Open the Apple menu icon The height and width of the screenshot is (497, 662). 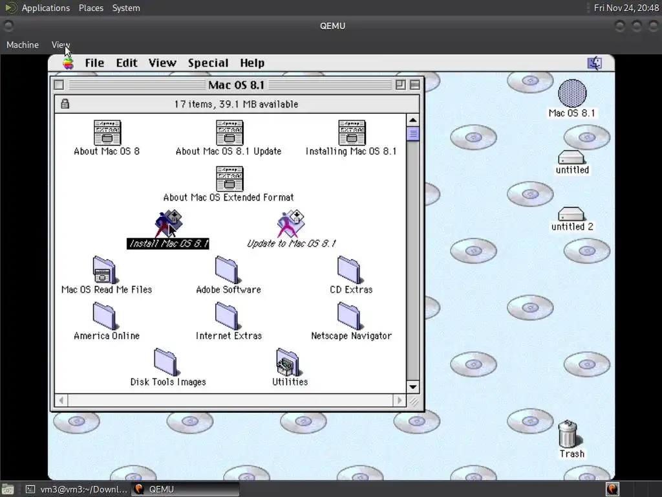coord(68,63)
